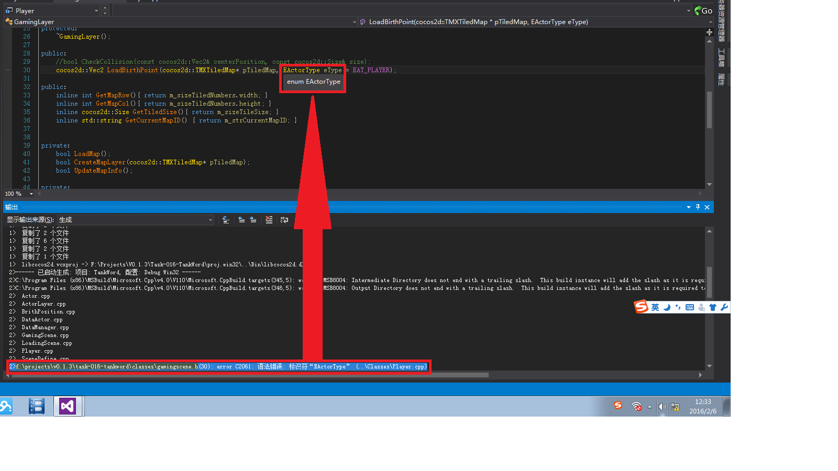Viewport: 838px width, 471px height.
Task: Open Sogou wrench settings icon
Action: (724, 307)
